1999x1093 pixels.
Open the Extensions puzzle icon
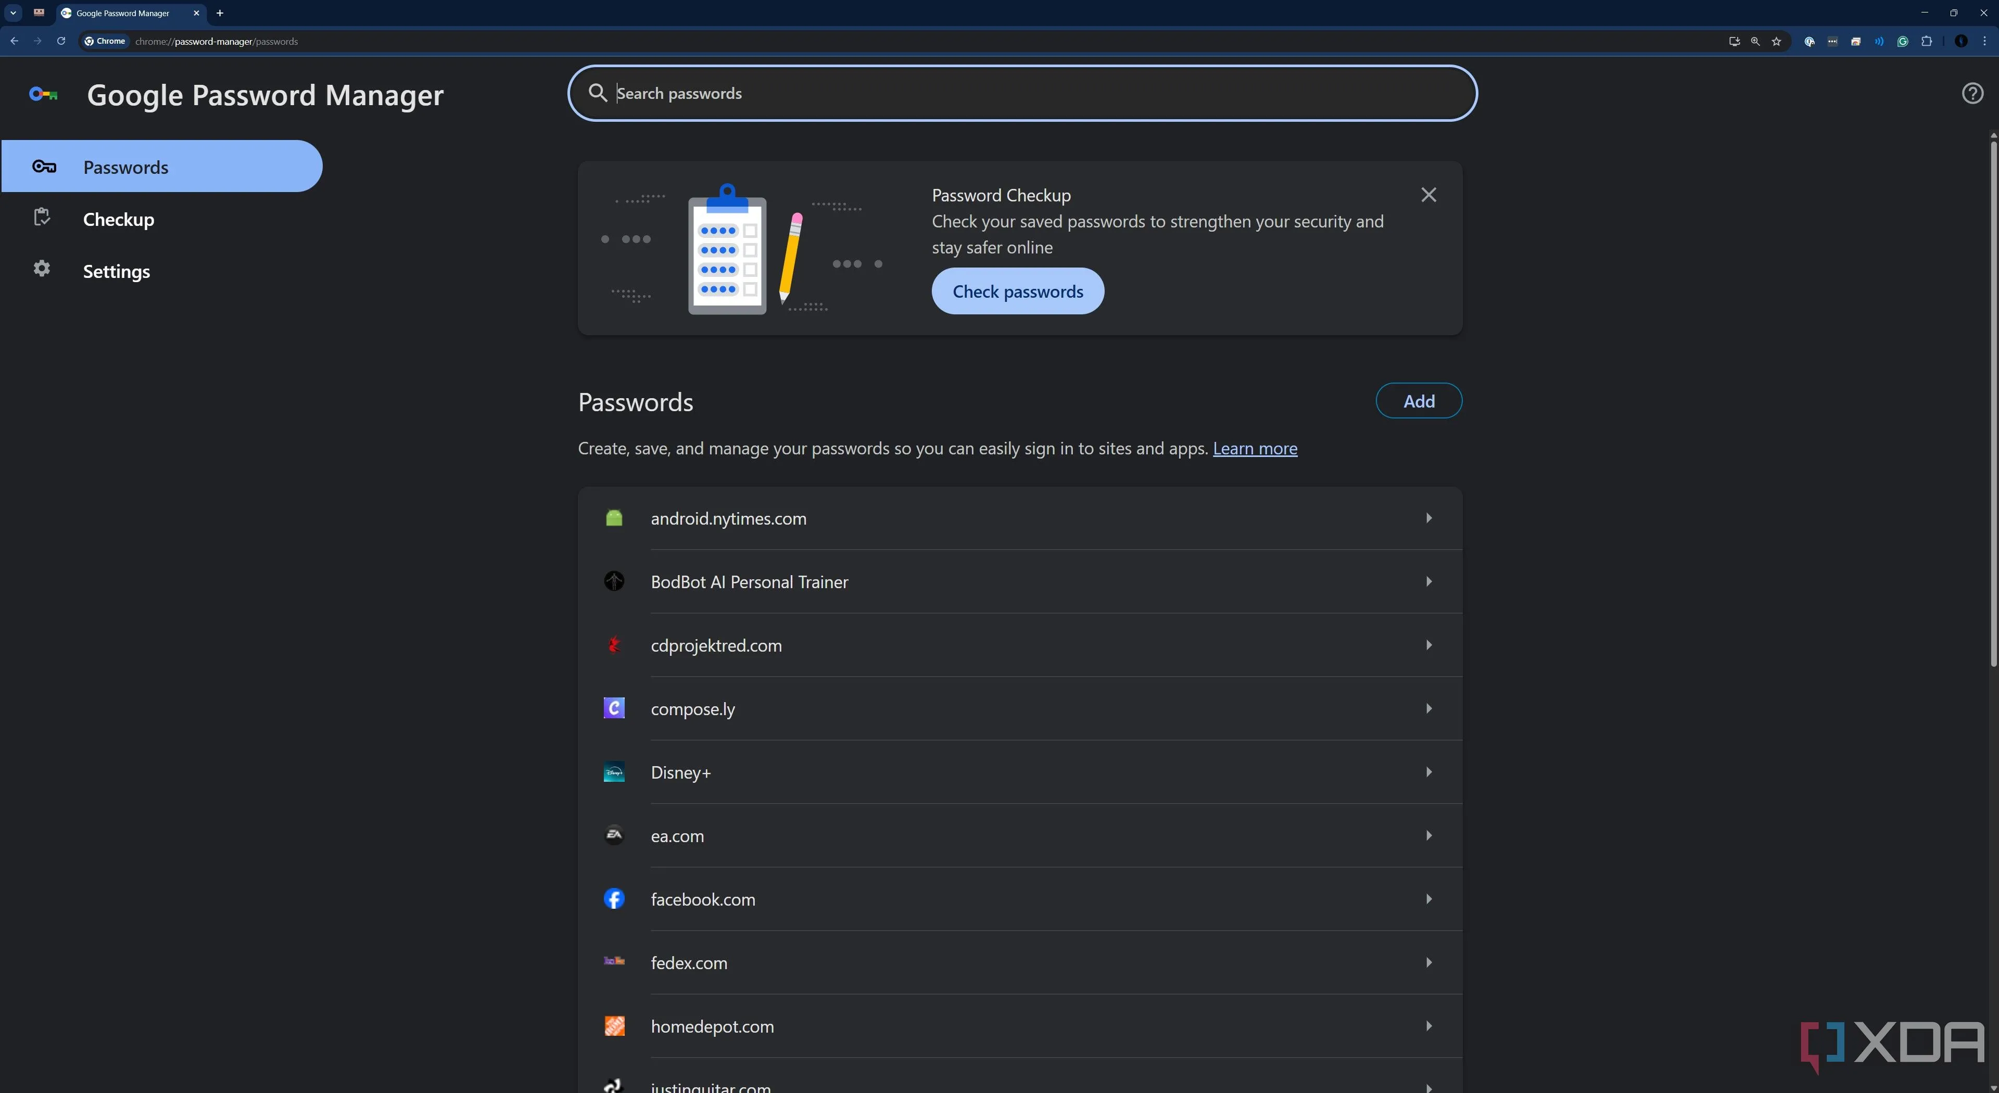click(1926, 42)
